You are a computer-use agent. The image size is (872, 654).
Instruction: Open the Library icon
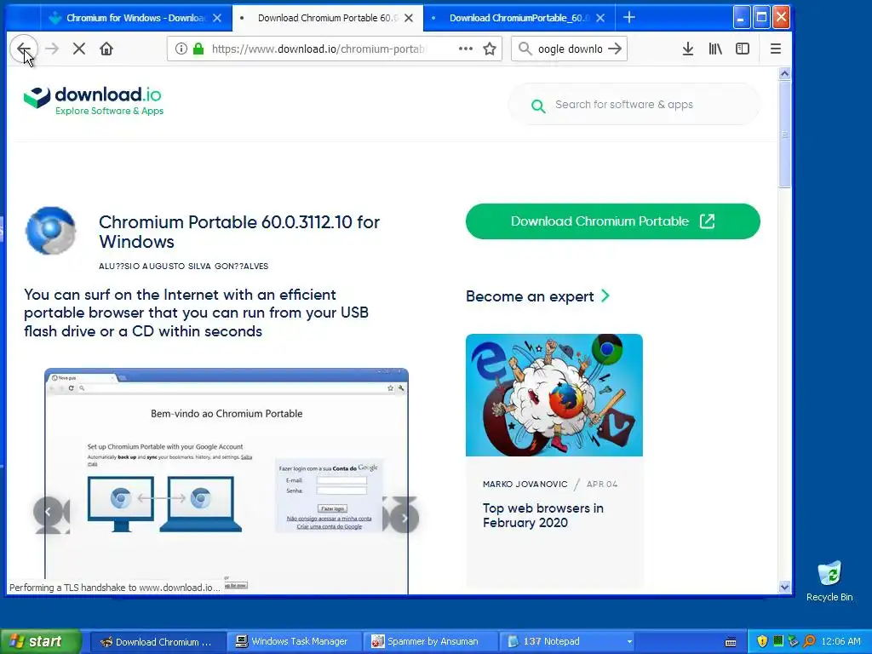coord(715,49)
